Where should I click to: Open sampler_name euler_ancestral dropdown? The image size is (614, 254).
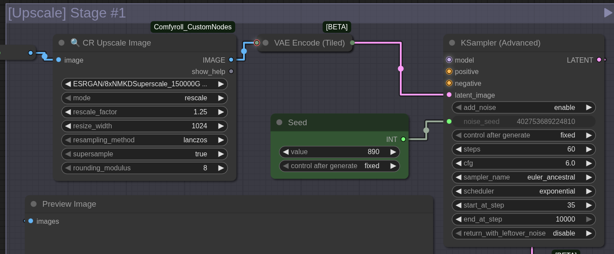click(x=524, y=177)
